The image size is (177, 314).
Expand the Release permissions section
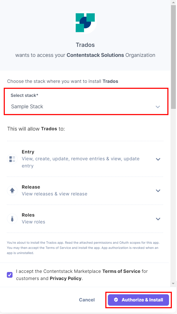coord(158,191)
